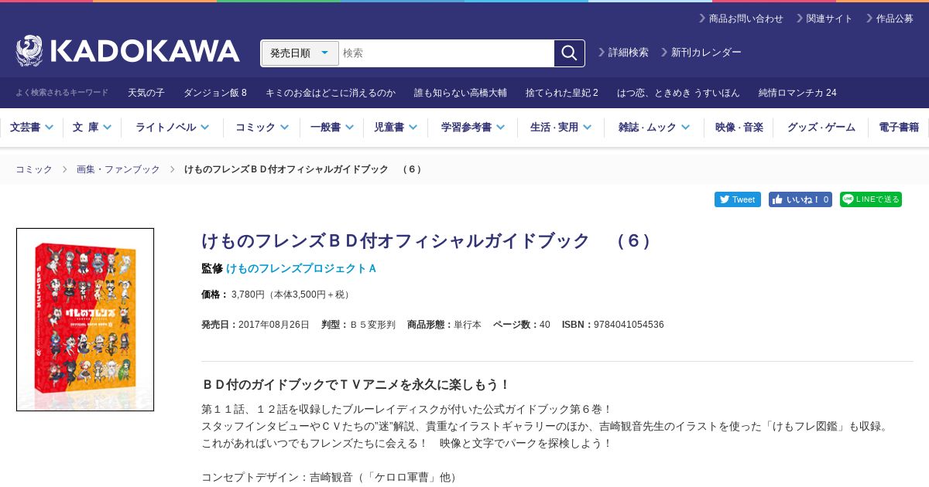The width and height of the screenshot is (929, 487).
Task: Open the 電子書籍 menu item
Action: [x=899, y=128]
